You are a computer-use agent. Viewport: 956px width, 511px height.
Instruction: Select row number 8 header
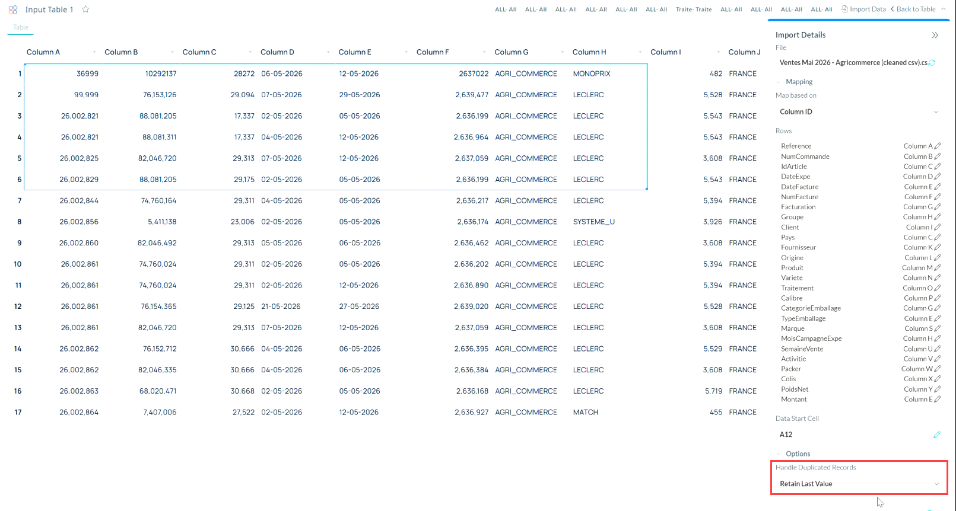click(x=20, y=222)
